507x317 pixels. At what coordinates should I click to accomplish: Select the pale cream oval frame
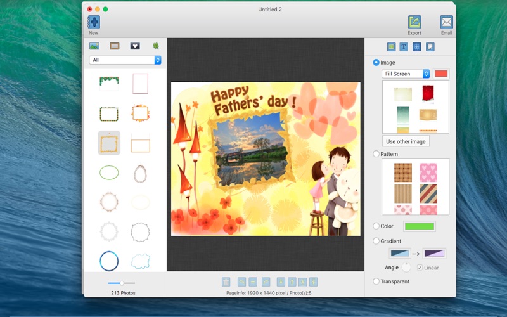(140, 202)
